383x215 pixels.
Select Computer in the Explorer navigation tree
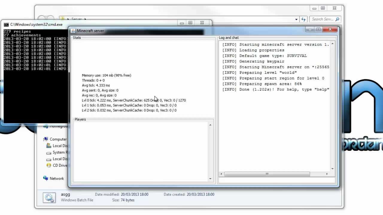coord(58,139)
